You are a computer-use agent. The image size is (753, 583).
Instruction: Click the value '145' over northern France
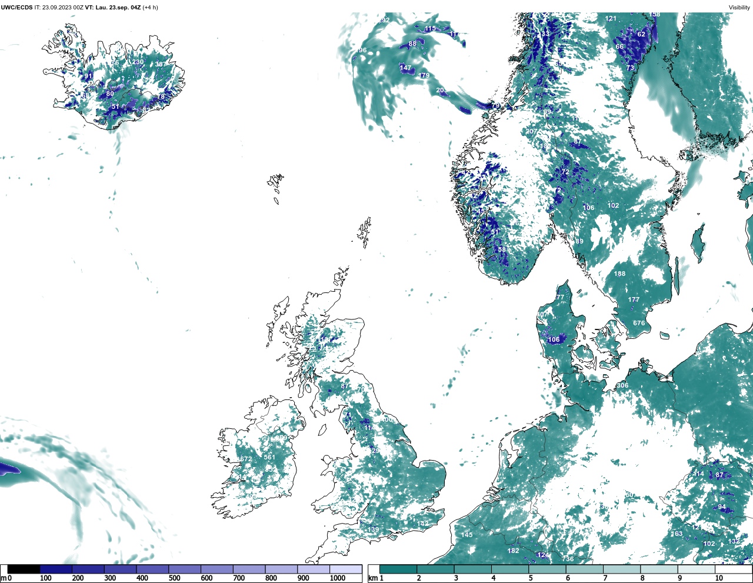click(x=467, y=535)
